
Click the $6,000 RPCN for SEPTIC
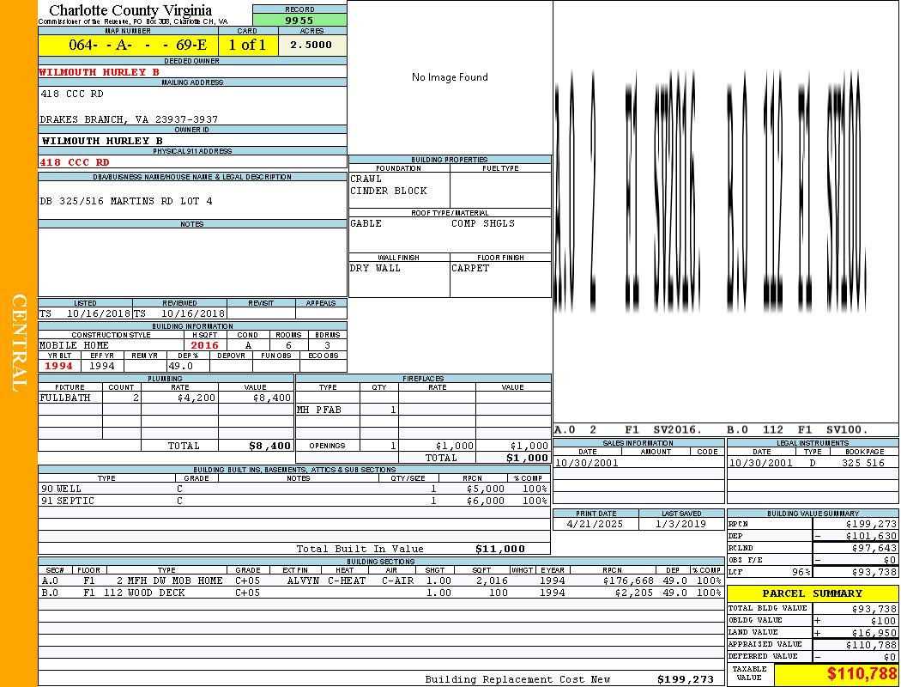(486, 502)
